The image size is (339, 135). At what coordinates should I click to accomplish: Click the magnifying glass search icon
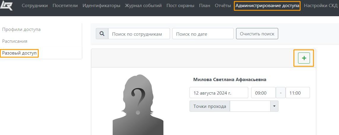tap(102, 34)
